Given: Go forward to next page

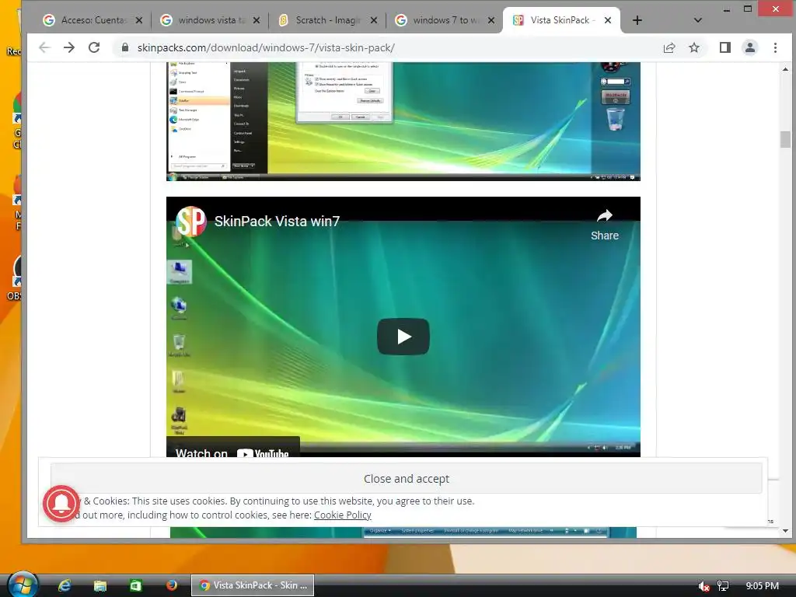Looking at the screenshot, I should (69, 47).
